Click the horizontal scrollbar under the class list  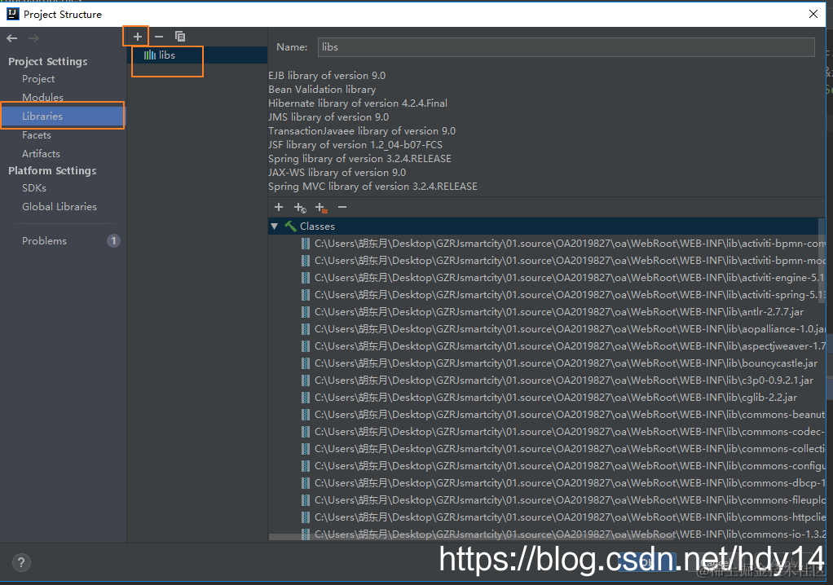(x=471, y=537)
